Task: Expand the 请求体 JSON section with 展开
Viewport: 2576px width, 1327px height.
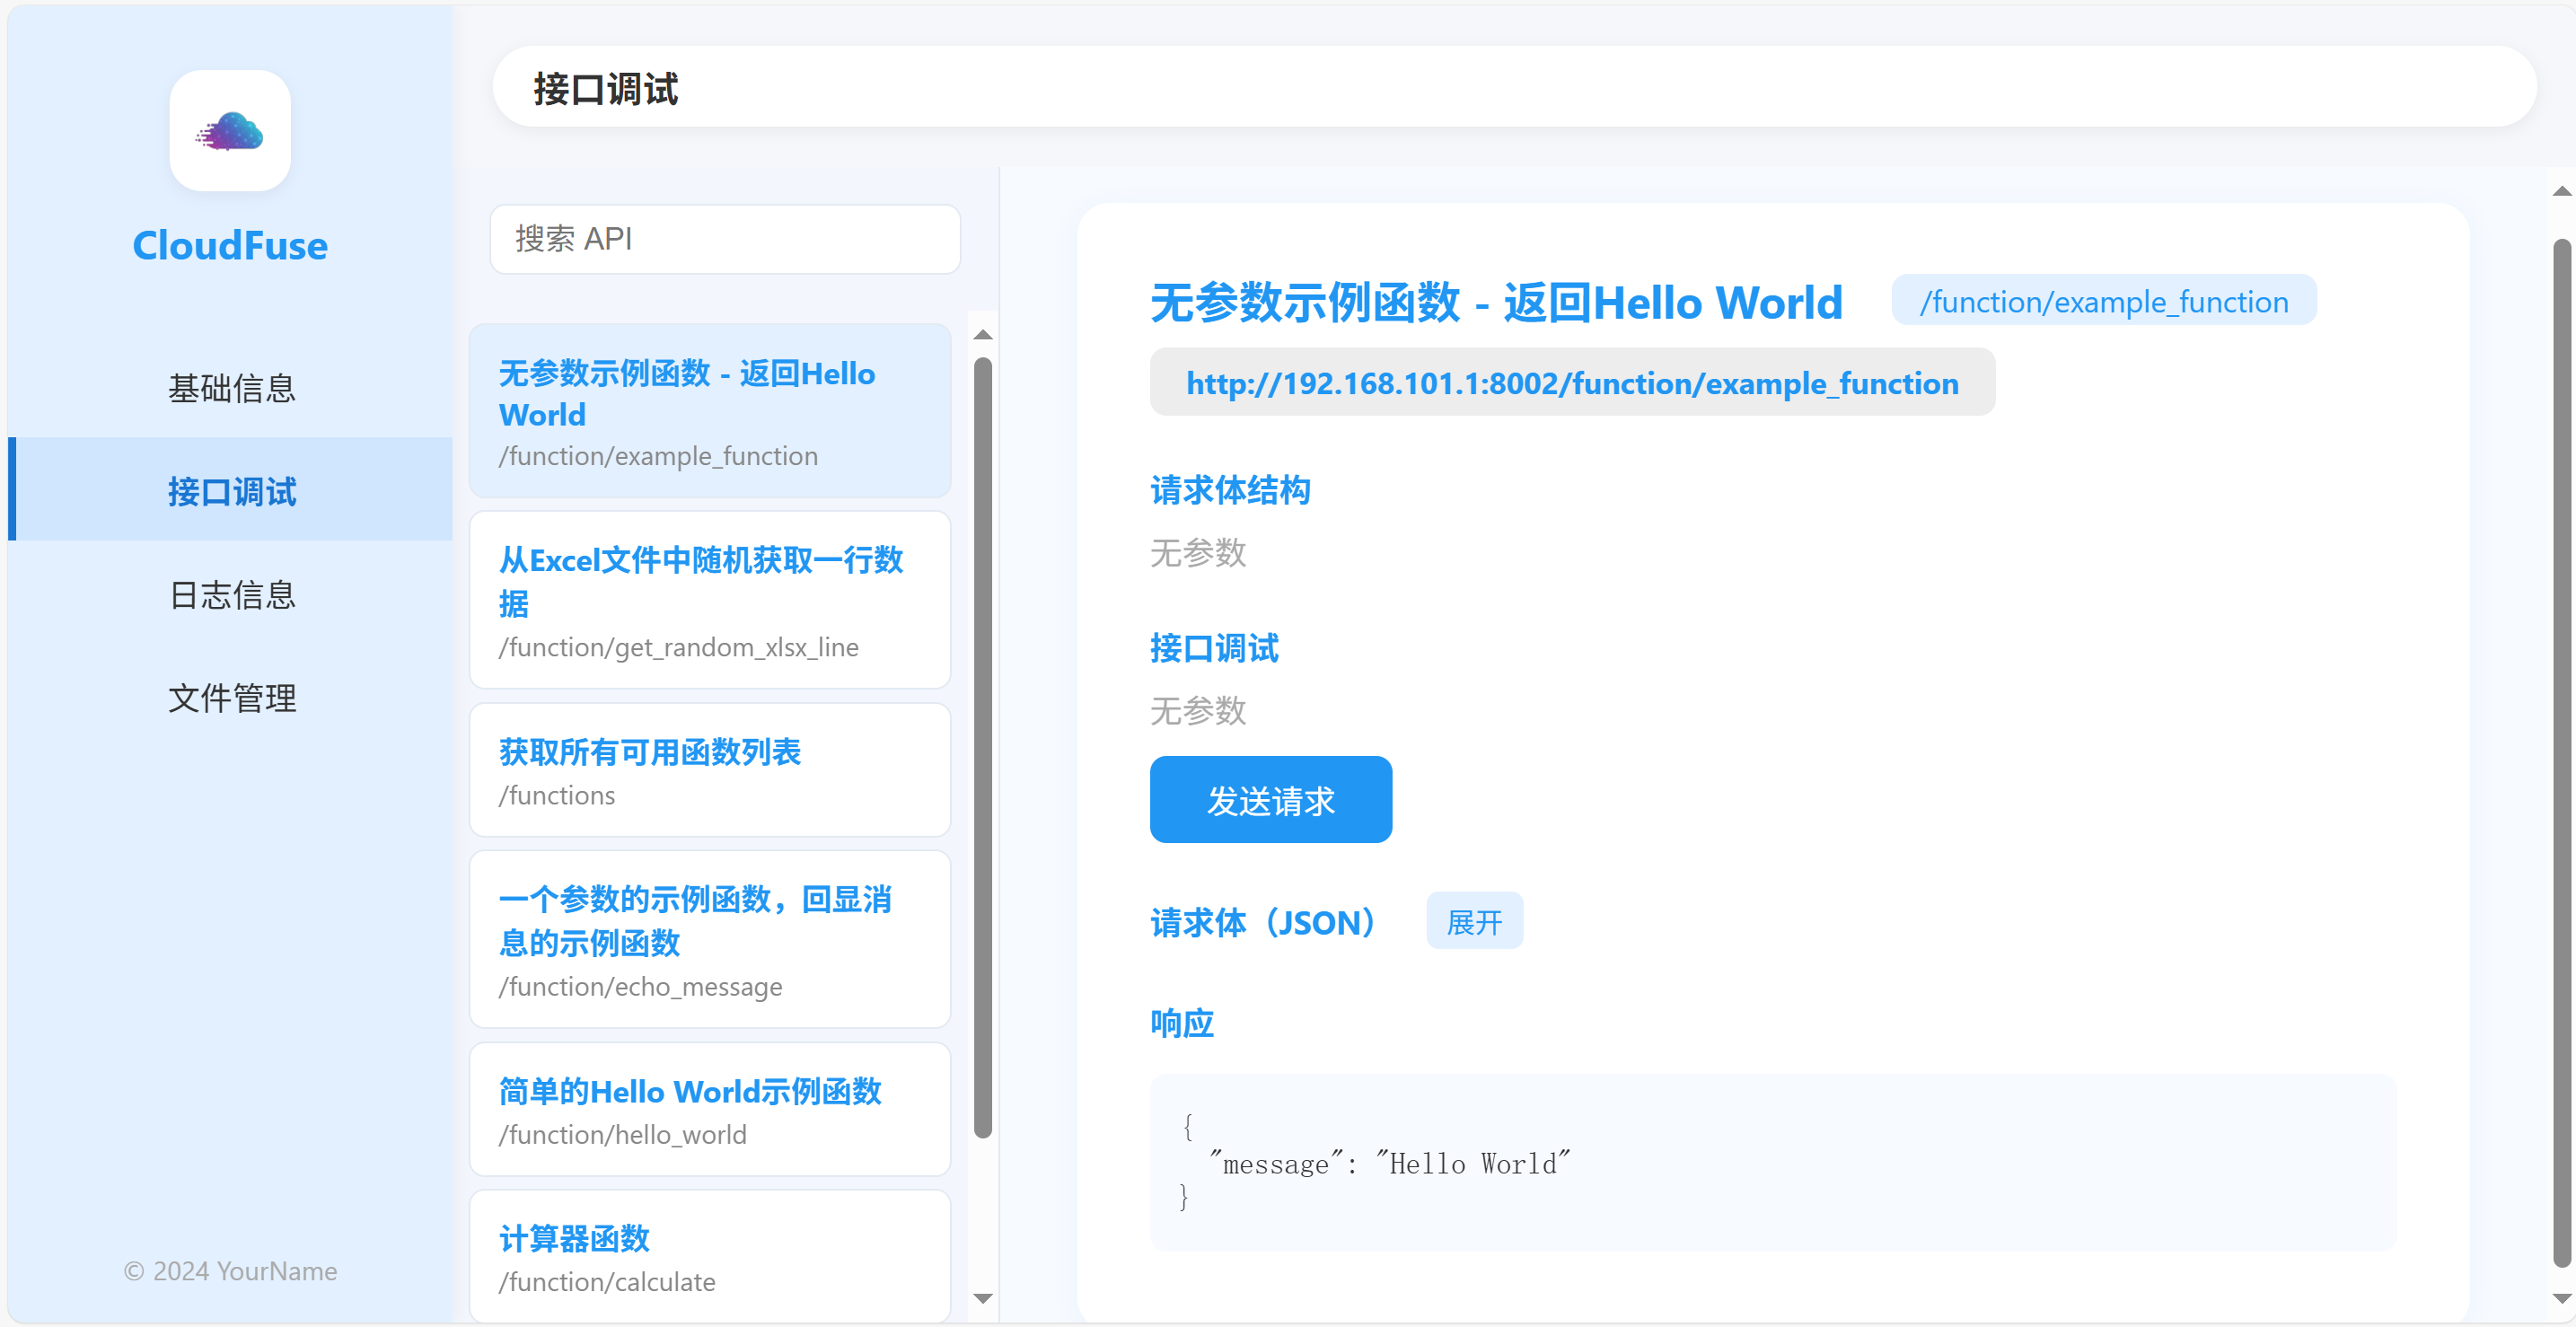Action: pyautogui.click(x=1473, y=921)
